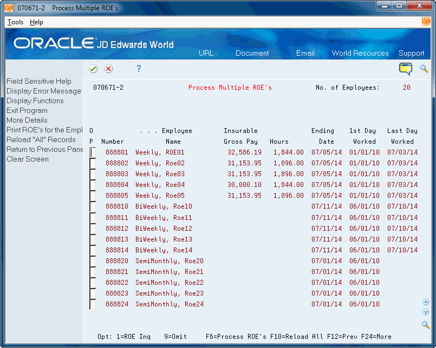The width and height of the screenshot is (436, 348).
Task: Select Field Sensitive Help
Action: click(39, 81)
